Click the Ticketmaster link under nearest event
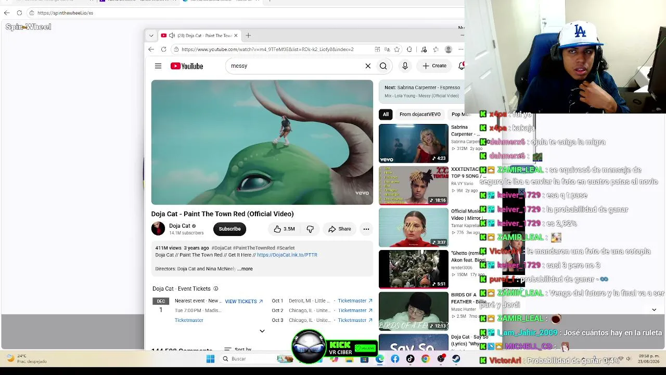The height and width of the screenshot is (375, 666). pyautogui.click(x=189, y=320)
